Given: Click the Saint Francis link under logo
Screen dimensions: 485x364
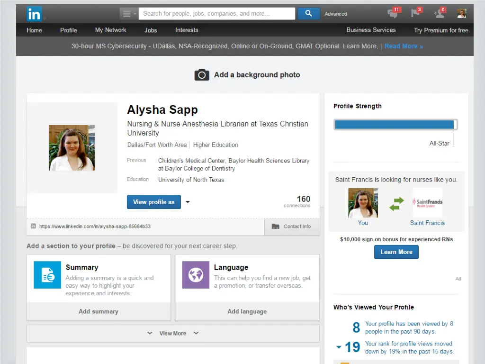Looking at the screenshot, I should coord(427,223).
